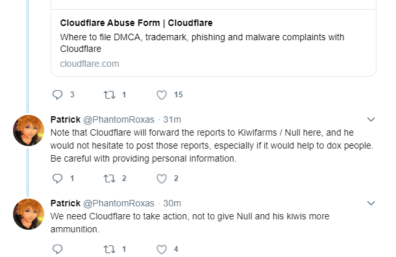Open the cloudflare.com link

(90, 64)
